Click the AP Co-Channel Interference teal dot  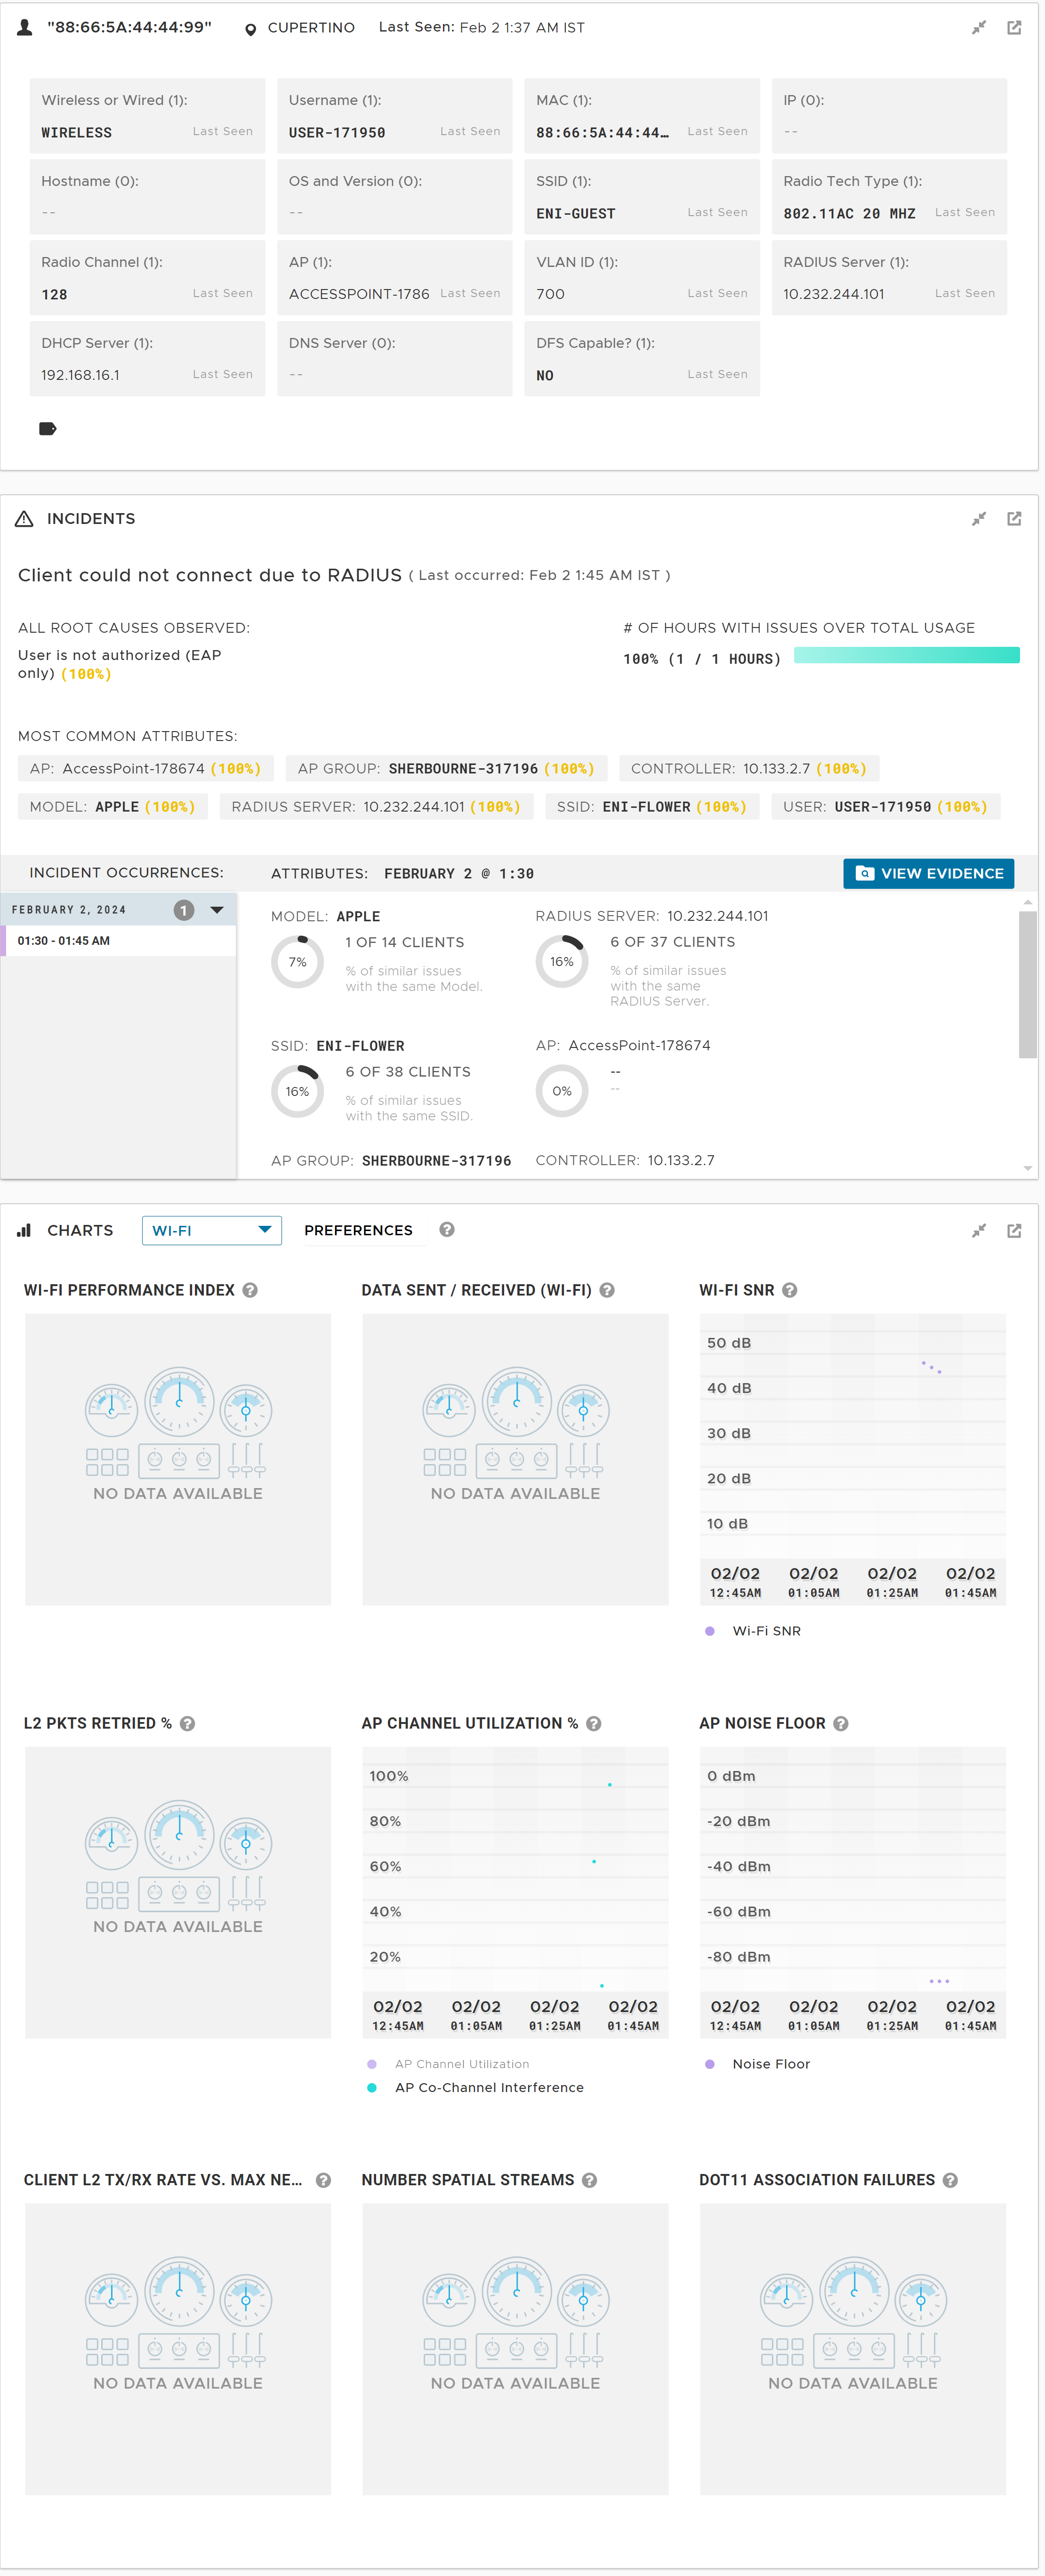tap(372, 2088)
